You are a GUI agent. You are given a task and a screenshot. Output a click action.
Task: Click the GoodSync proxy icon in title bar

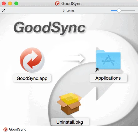(x=57, y=3)
